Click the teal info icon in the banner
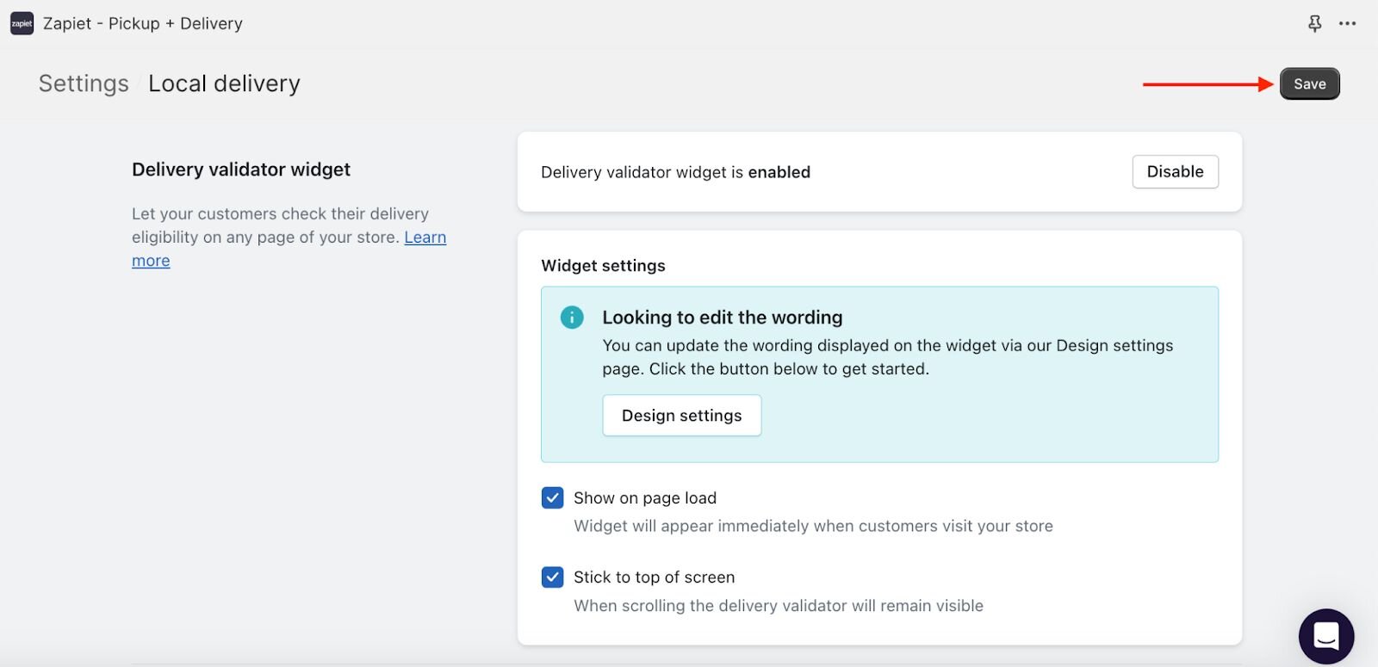Image resolution: width=1378 pixels, height=667 pixels. pos(572,318)
